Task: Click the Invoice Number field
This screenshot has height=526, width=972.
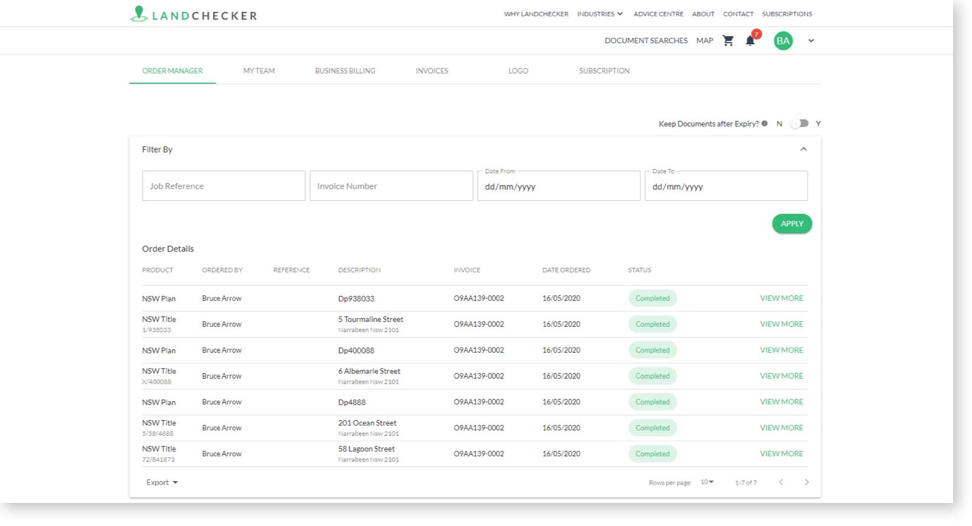Action: 391,186
